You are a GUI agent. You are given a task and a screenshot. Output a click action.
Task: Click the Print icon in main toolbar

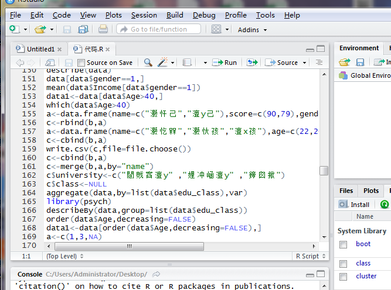tap(103, 29)
